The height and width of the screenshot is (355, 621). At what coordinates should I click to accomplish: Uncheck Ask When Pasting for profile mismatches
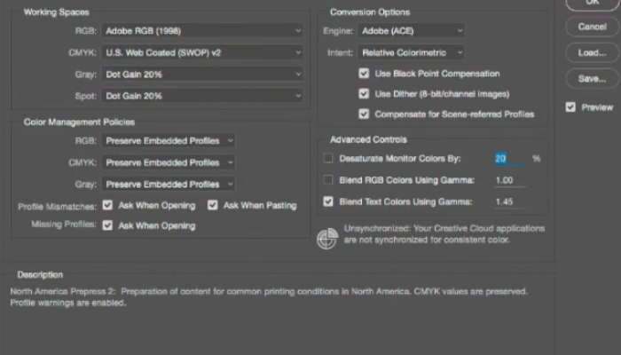pos(213,205)
